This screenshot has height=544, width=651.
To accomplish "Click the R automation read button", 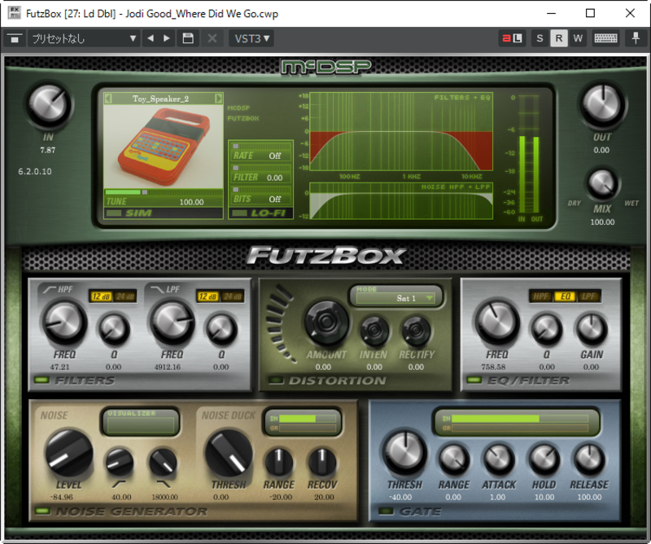I will [558, 38].
